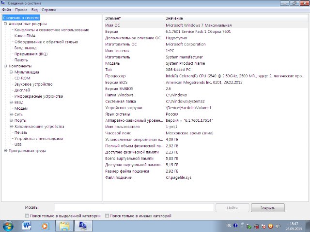The width and height of the screenshot is (310, 232).
Task: Expand the 'Мультимедиа' tree node
Action: [x=11, y=72]
